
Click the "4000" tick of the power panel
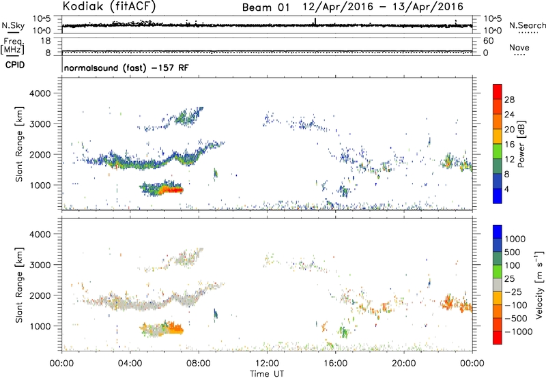(x=40, y=93)
